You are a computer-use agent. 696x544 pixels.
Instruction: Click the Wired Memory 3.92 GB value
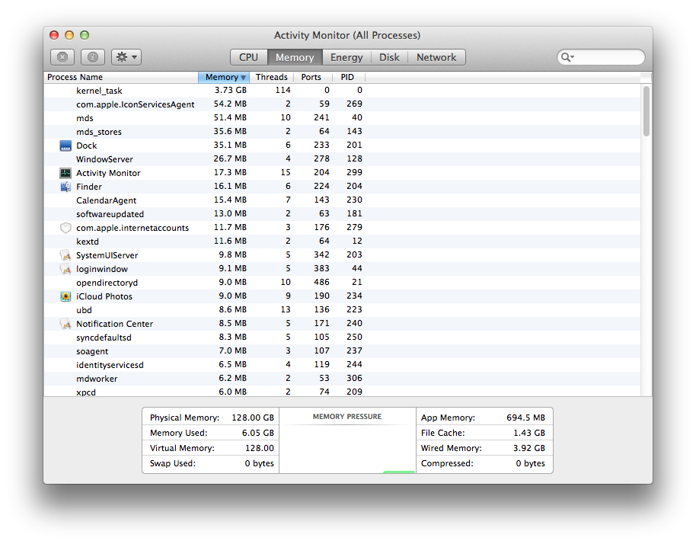click(x=529, y=448)
